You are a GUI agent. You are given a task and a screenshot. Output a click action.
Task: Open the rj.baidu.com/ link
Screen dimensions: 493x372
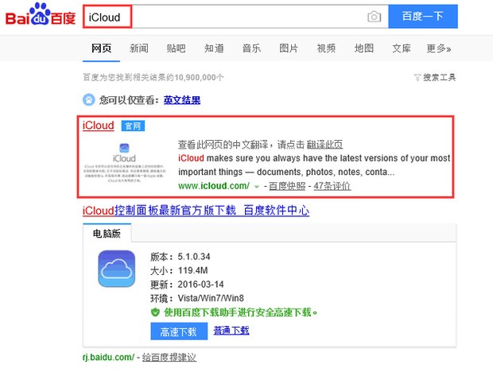click(108, 357)
